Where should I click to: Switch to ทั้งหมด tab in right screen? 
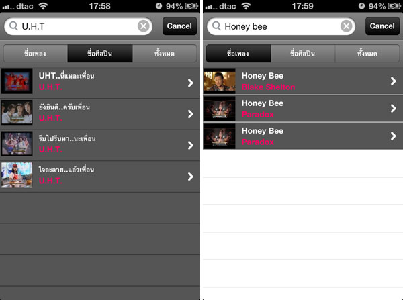[x=367, y=54]
